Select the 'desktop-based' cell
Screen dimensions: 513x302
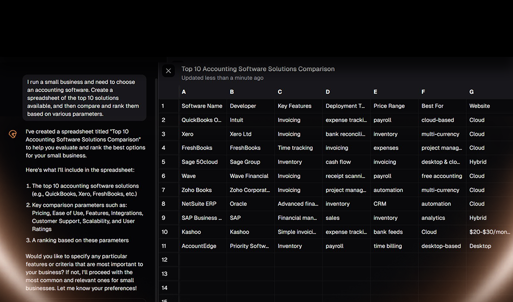[x=442, y=246]
